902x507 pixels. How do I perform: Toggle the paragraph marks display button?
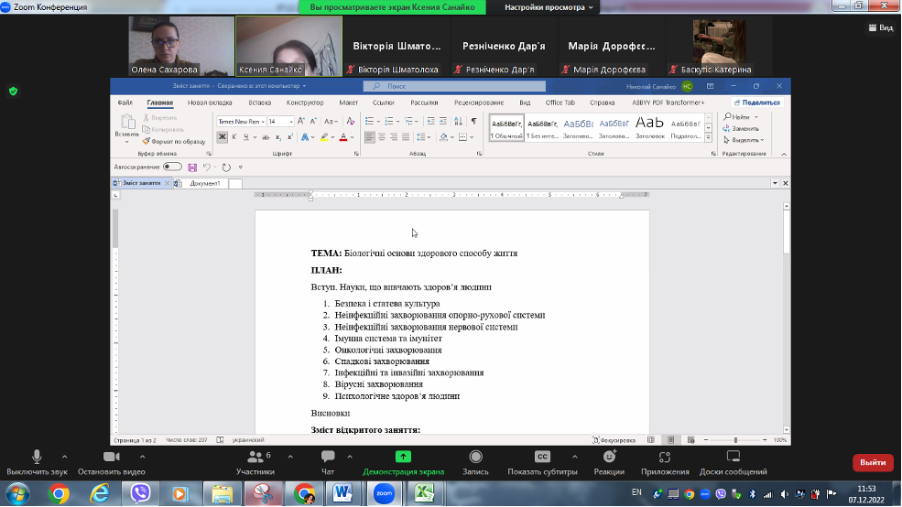click(473, 121)
